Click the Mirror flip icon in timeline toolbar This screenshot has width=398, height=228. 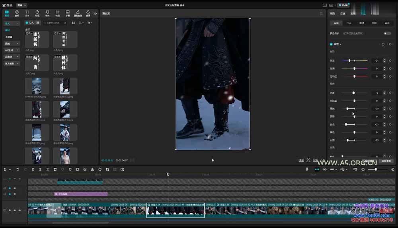[92, 169]
